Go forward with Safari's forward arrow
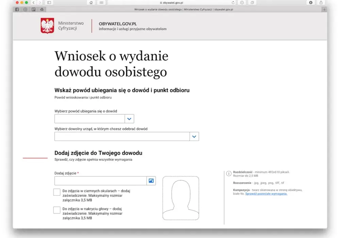Viewport: 340px width, 238px height. tap(39, 3)
